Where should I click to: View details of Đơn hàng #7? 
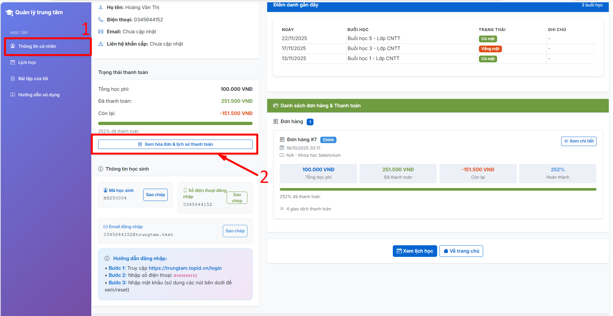(x=578, y=141)
